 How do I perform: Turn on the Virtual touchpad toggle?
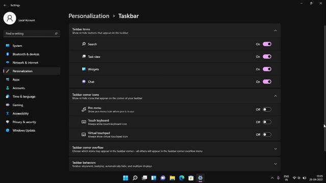(267, 134)
